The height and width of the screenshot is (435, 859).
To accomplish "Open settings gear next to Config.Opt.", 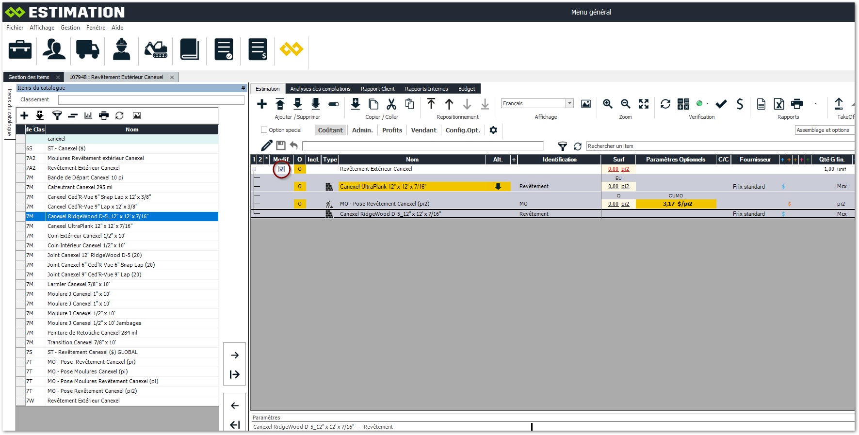I will click(493, 130).
